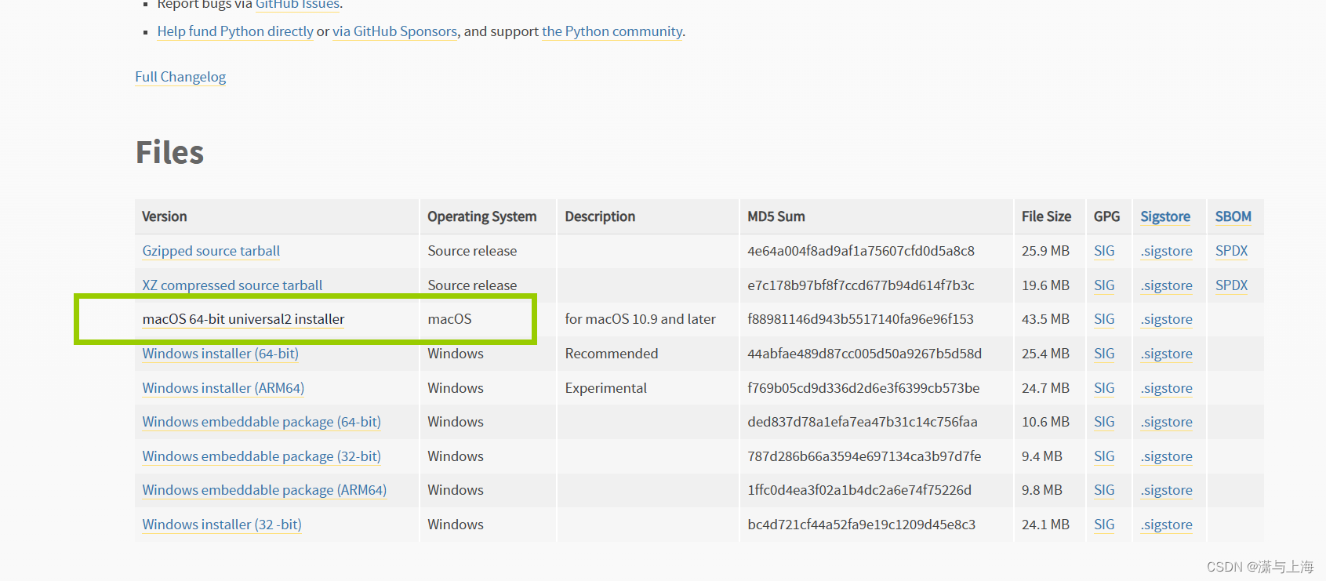Open SIG for XZ compressed tarball row
This screenshot has width=1326, height=581.
1104,285
